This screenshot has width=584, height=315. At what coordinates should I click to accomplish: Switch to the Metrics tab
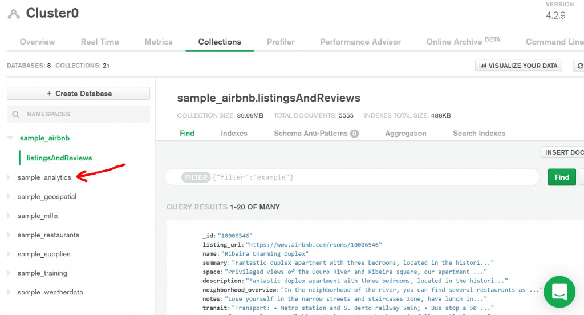pos(159,42)
